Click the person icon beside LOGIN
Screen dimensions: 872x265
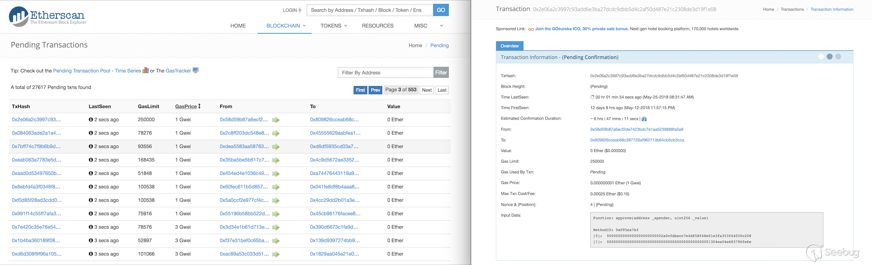301,10
